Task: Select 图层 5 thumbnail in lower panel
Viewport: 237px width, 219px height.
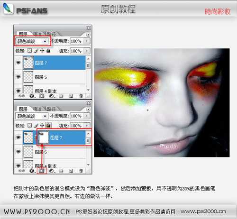Action: (x=28, y=152)
